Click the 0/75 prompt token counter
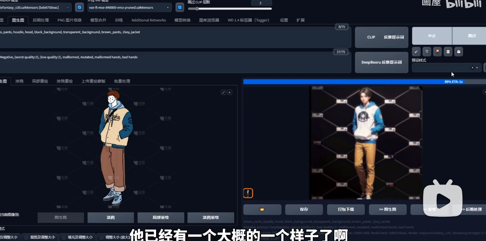 pyautogui.click(x=342, y=27)
